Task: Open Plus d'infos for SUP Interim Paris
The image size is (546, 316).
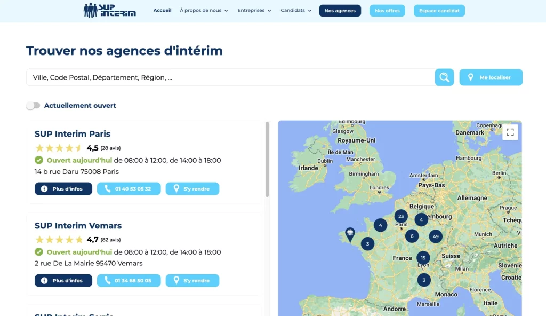Action: click(63, 189)
